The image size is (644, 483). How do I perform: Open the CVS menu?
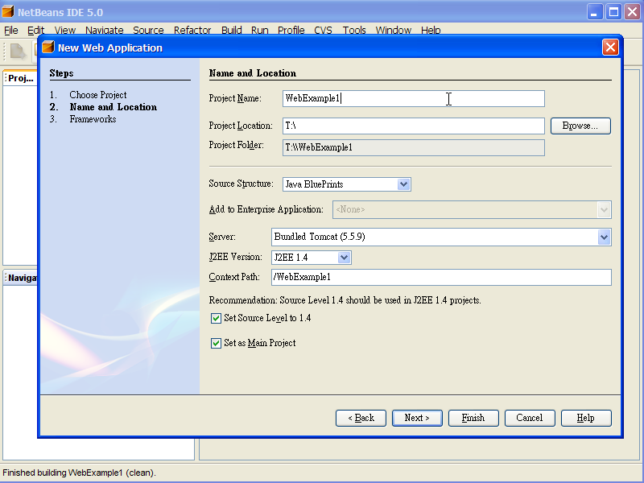coord(324,30)
